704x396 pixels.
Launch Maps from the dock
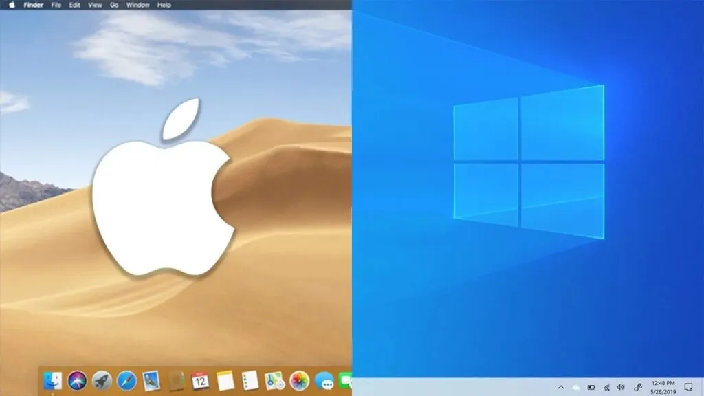tap(274, 379)
